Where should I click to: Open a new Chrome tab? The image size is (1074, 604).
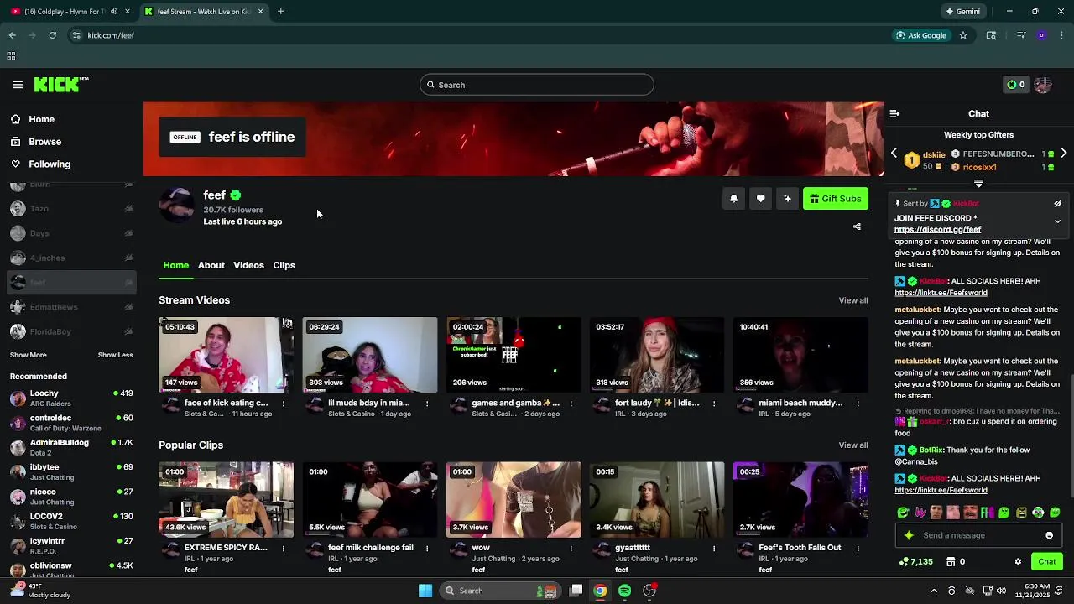[280, 12]
